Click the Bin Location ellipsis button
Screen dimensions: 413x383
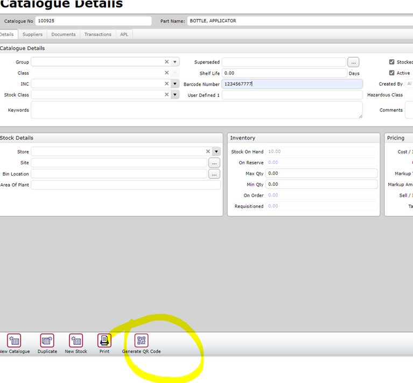(214, 174)
